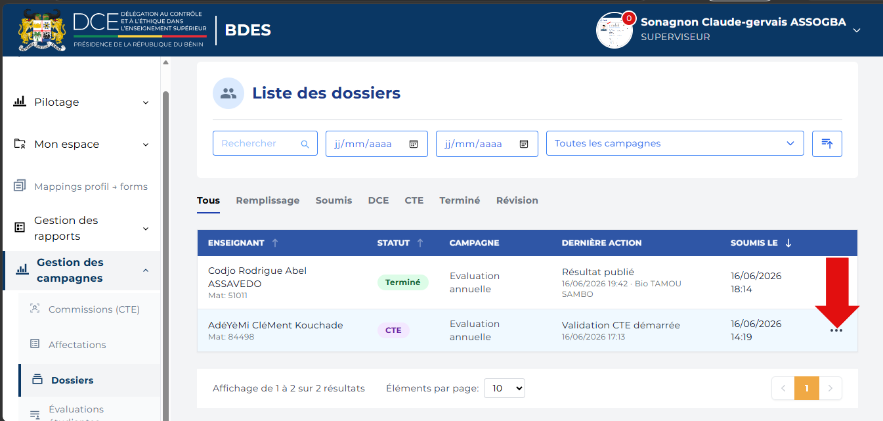
Task: Click the Évaluations sidebar icon
Action: pos(35,415)
